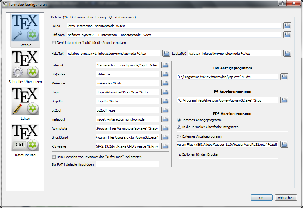Browse for the PS-Anzeigeprogramm path

pos(284,100)
